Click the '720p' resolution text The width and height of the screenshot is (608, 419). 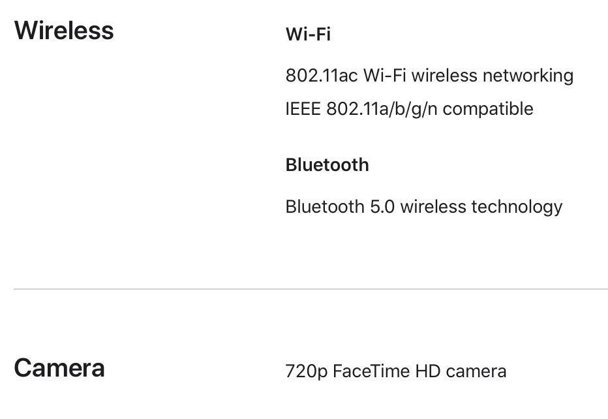tap(307, 371)
